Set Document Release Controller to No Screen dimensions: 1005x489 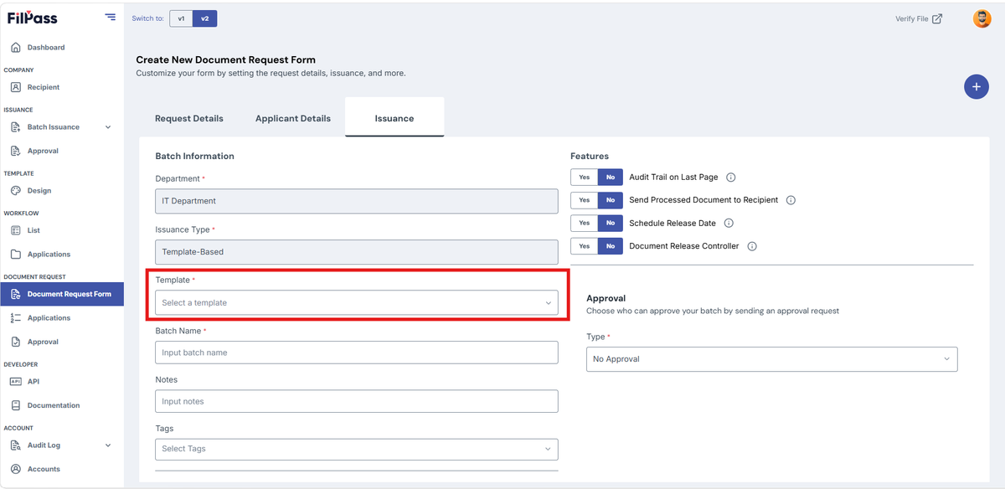[611, 246]
